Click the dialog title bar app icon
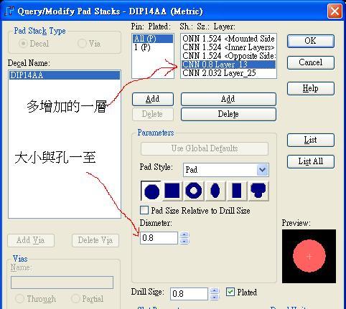The width and height of the screenshot is (346, 309). point(9,11)
